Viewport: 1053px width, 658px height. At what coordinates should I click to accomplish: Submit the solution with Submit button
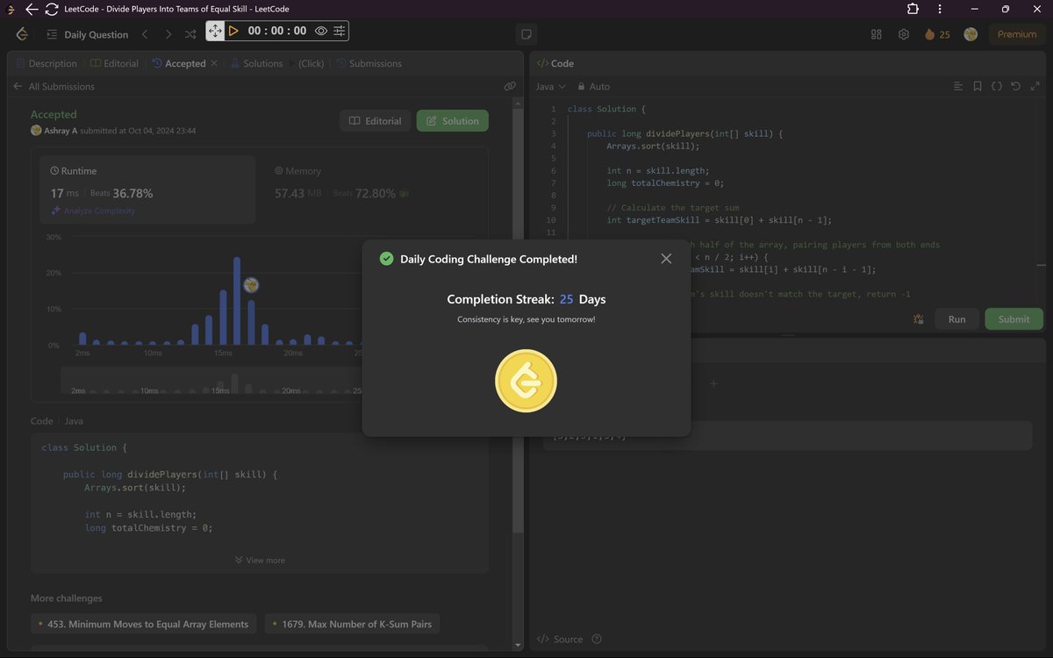coord(1014,318)
